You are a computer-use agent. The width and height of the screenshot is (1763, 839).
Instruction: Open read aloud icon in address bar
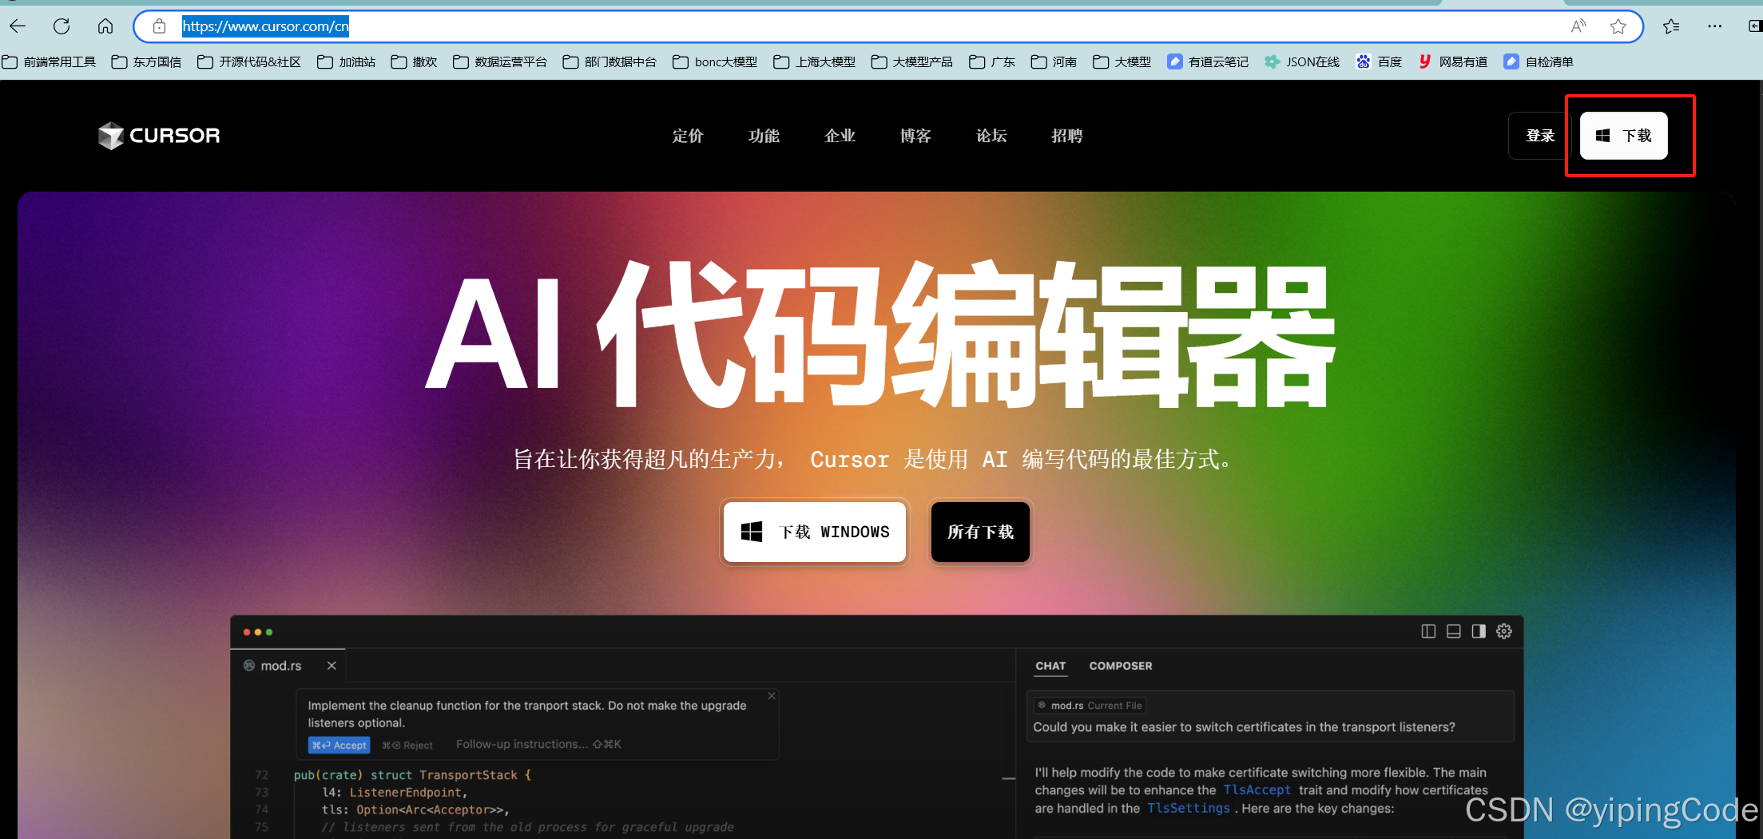point(1578,26)
